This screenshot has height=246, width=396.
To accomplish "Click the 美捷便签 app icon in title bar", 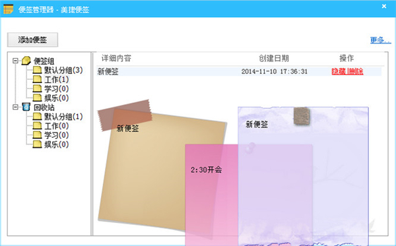I will click(8, 9).
